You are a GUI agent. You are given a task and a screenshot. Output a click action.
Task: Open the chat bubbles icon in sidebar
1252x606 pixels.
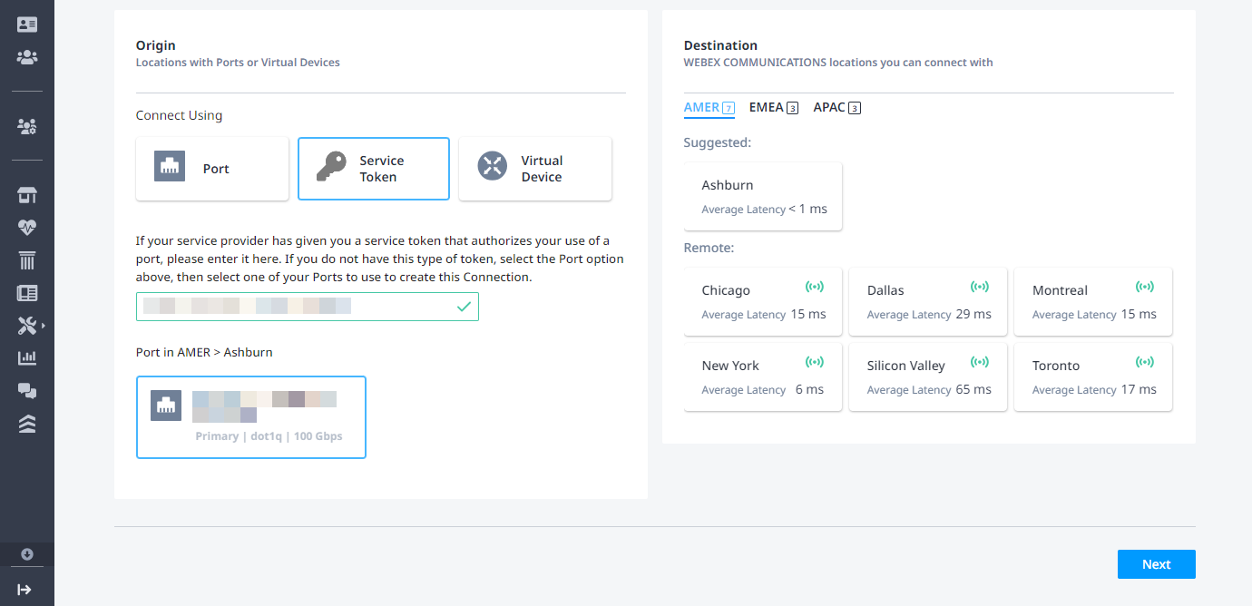27,391
